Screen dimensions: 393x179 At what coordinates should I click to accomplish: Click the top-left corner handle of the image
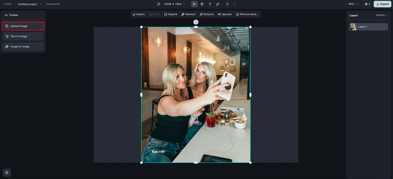tap(142, 27)
